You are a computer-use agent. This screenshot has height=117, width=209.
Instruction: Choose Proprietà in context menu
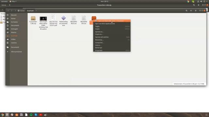click(x=112, y=50)
